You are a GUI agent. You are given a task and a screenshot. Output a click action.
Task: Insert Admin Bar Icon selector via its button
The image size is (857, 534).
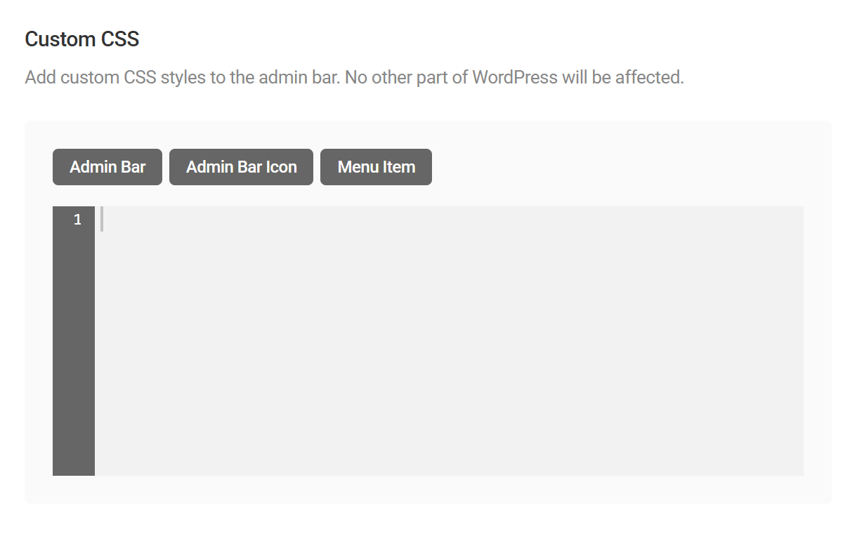241,166
